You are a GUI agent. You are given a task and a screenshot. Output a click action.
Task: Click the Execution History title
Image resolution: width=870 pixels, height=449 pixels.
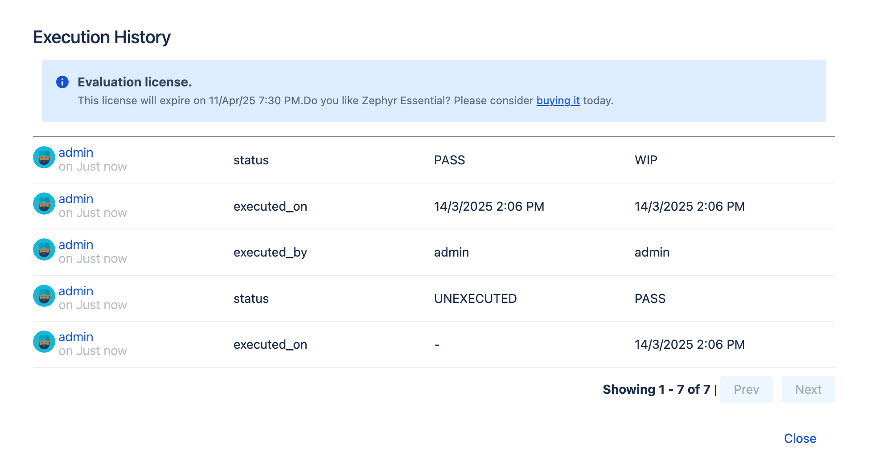pos(101,37)
